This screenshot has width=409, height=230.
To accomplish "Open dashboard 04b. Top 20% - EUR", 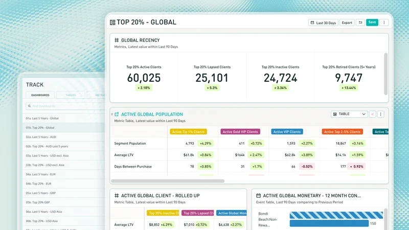I will tap(63, 183).
